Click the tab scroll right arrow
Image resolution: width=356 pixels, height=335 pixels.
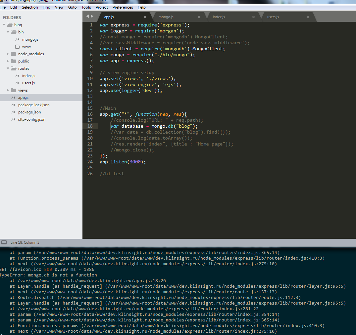tap(92, 16)
